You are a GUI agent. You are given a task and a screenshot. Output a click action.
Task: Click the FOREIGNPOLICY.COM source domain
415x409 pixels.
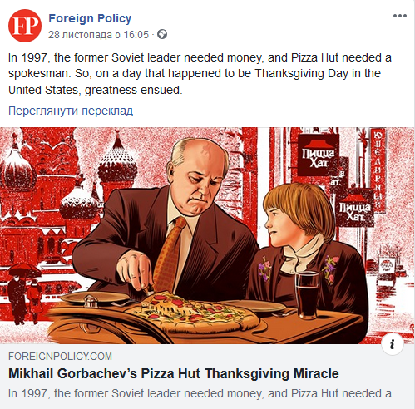(60, 356)
